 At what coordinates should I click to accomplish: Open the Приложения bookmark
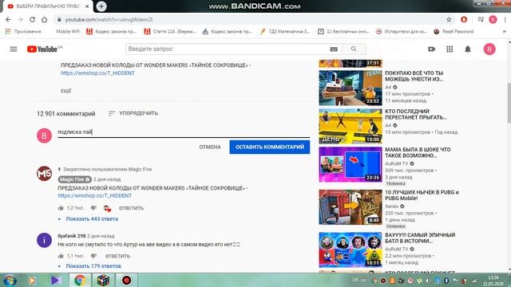pyautogui.click(x=23, y=32)
